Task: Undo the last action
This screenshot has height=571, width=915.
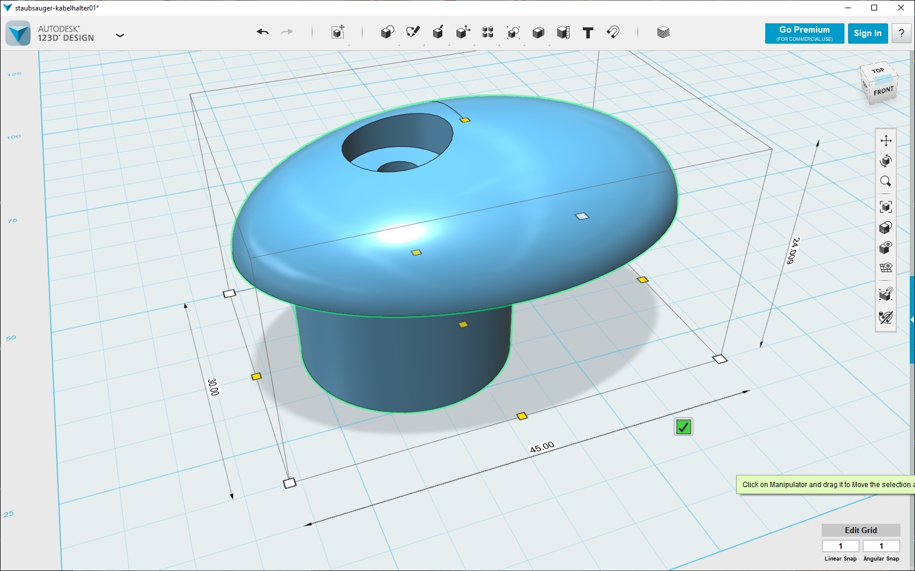Action: tap(262, 32)
